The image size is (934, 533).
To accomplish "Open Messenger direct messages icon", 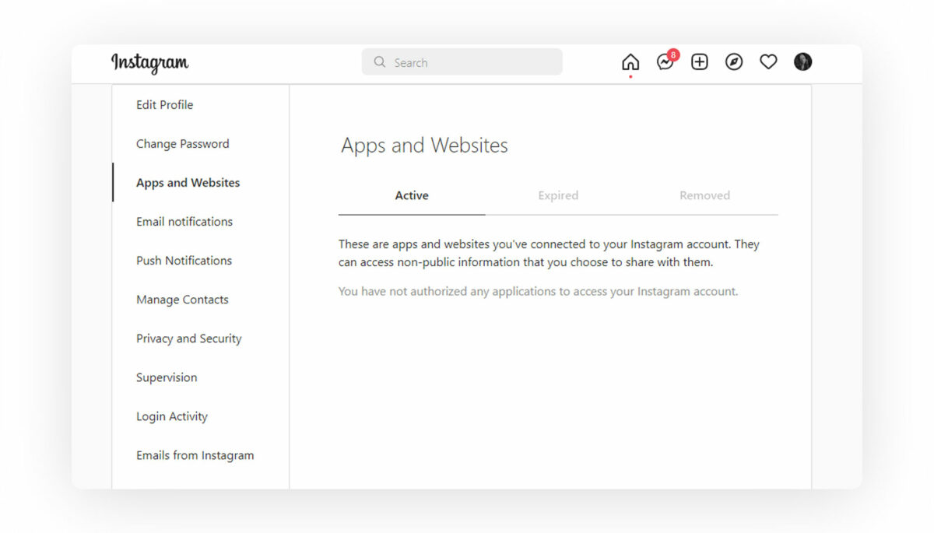I will 665,61.
